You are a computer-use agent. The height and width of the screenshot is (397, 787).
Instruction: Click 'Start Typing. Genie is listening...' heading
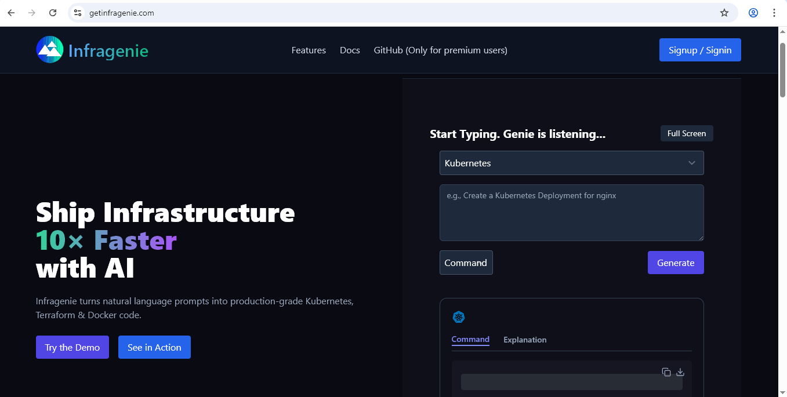point(517,134)
